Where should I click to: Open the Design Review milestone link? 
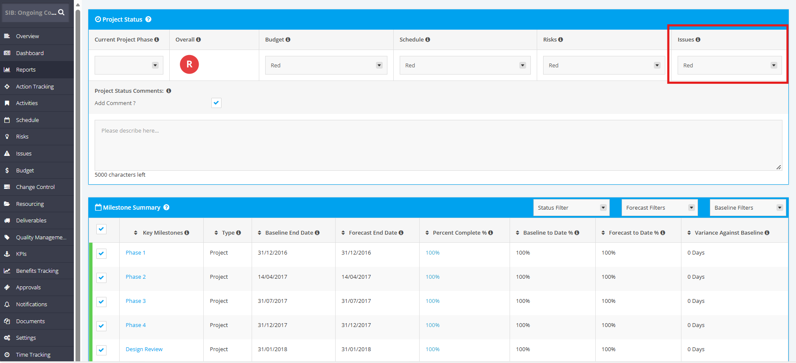(144, 349)
